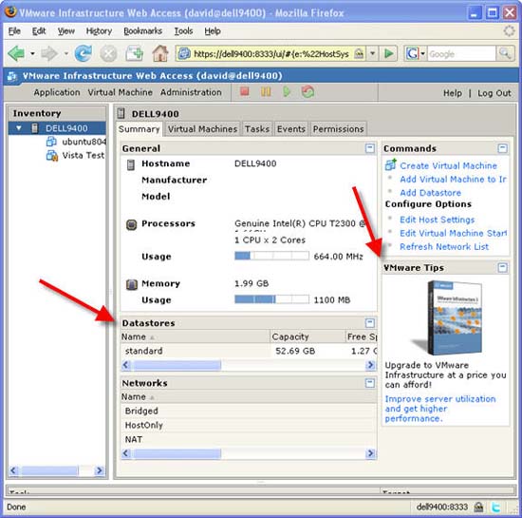The width and height of the screenshot is (522, 518).
Task: Click the VMware Help link in header
Action: [x=452, y=93]
